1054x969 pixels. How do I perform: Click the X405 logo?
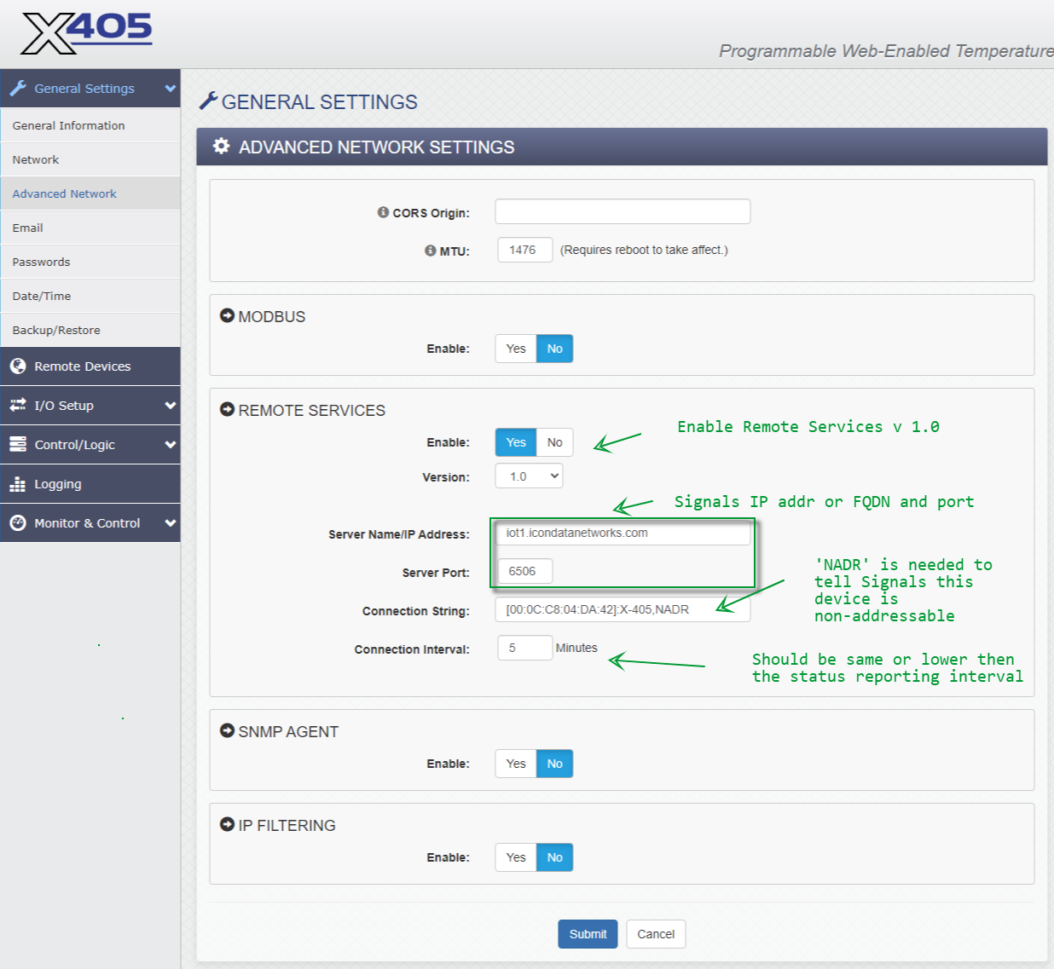[86, 33]
